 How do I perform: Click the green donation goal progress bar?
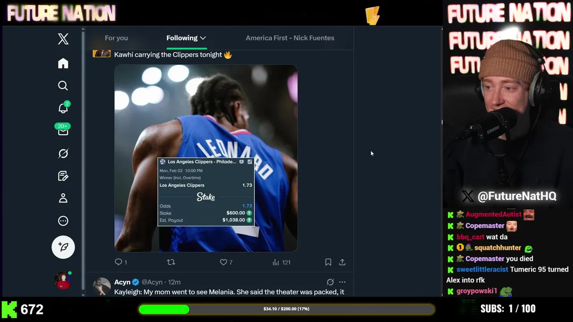coord(286,309)
